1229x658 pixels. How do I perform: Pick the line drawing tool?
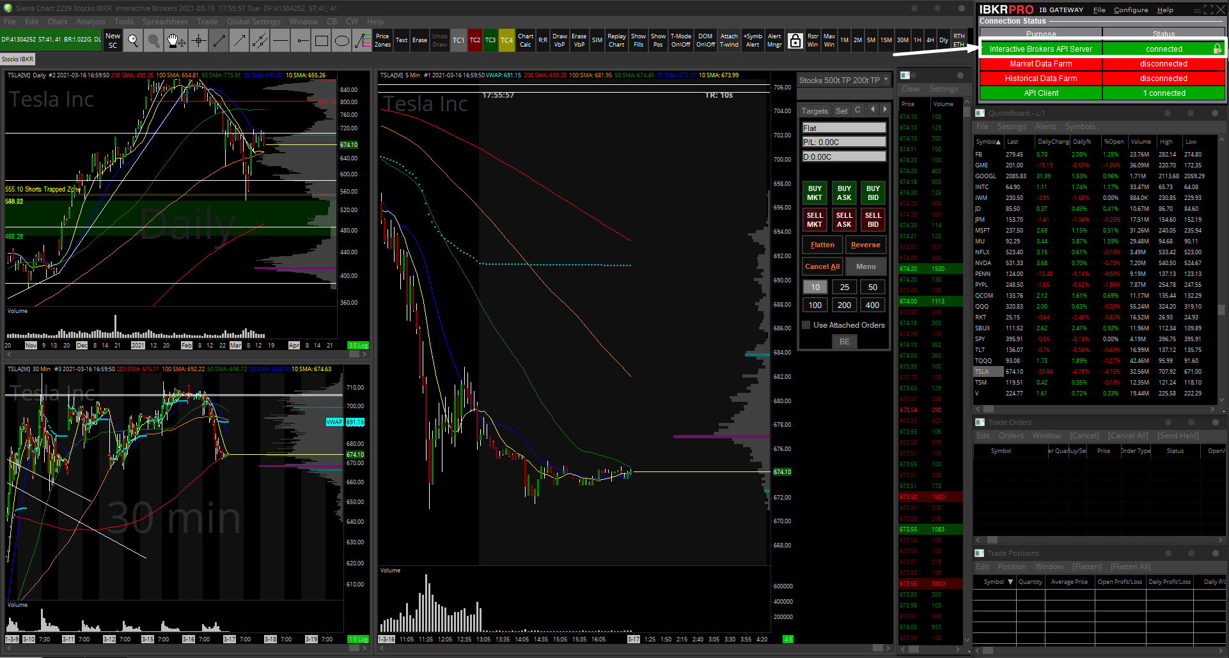[x=219, y=41]
